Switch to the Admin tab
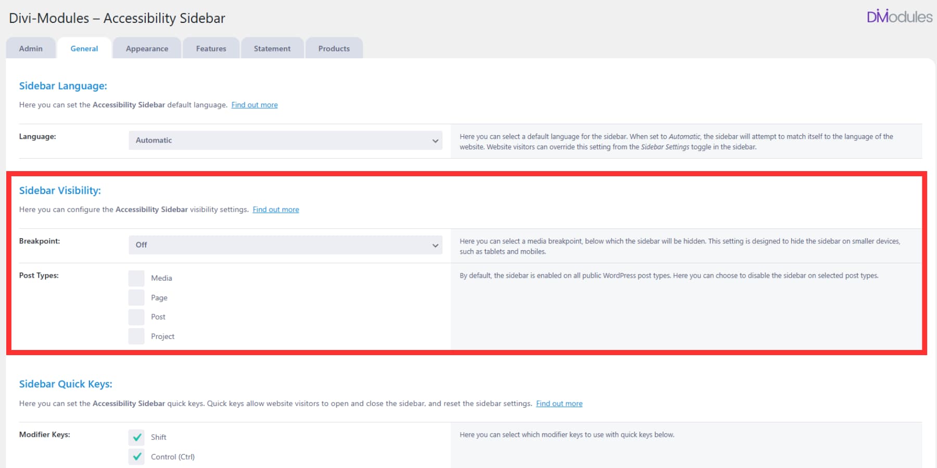 tap(31, 48)
